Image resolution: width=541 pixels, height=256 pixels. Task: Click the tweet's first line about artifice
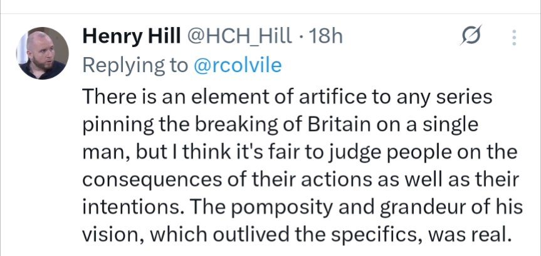click(285, 96)
